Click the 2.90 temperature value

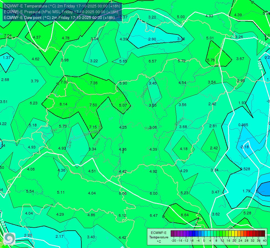pos(152,39)
